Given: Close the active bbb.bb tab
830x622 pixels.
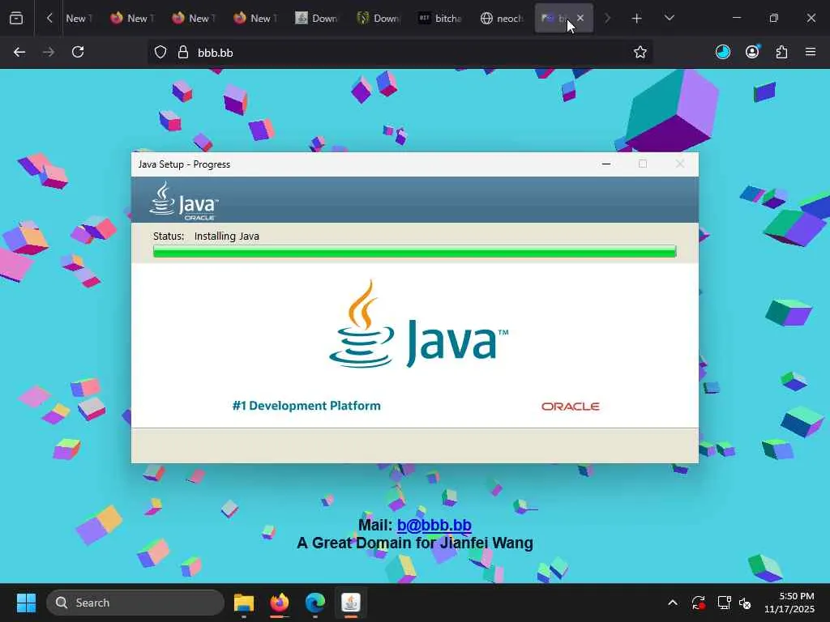Looking at the screenshot, I should pos(580,18).
